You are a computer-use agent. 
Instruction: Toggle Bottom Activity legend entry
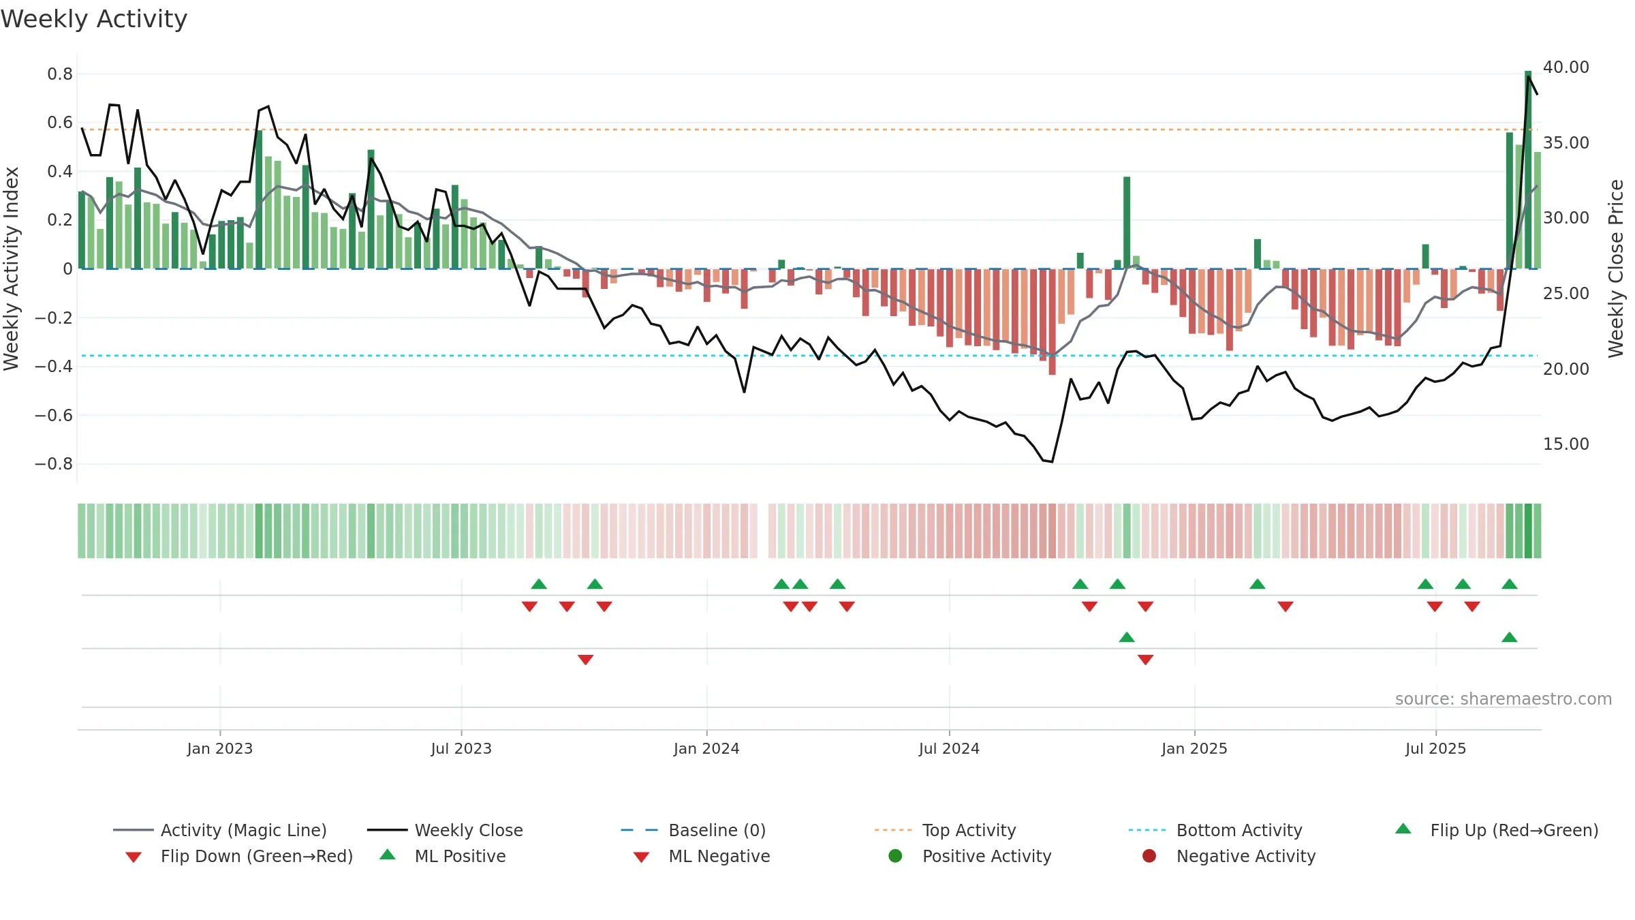(1215, 830)
